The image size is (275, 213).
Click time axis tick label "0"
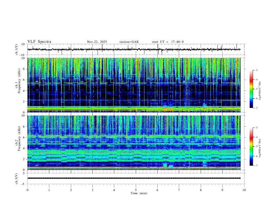click(27, 190)
